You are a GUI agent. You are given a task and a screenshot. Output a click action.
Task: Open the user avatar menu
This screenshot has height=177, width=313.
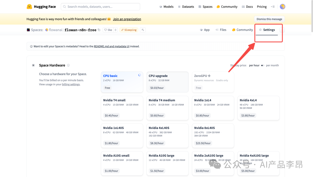point(283,7)
